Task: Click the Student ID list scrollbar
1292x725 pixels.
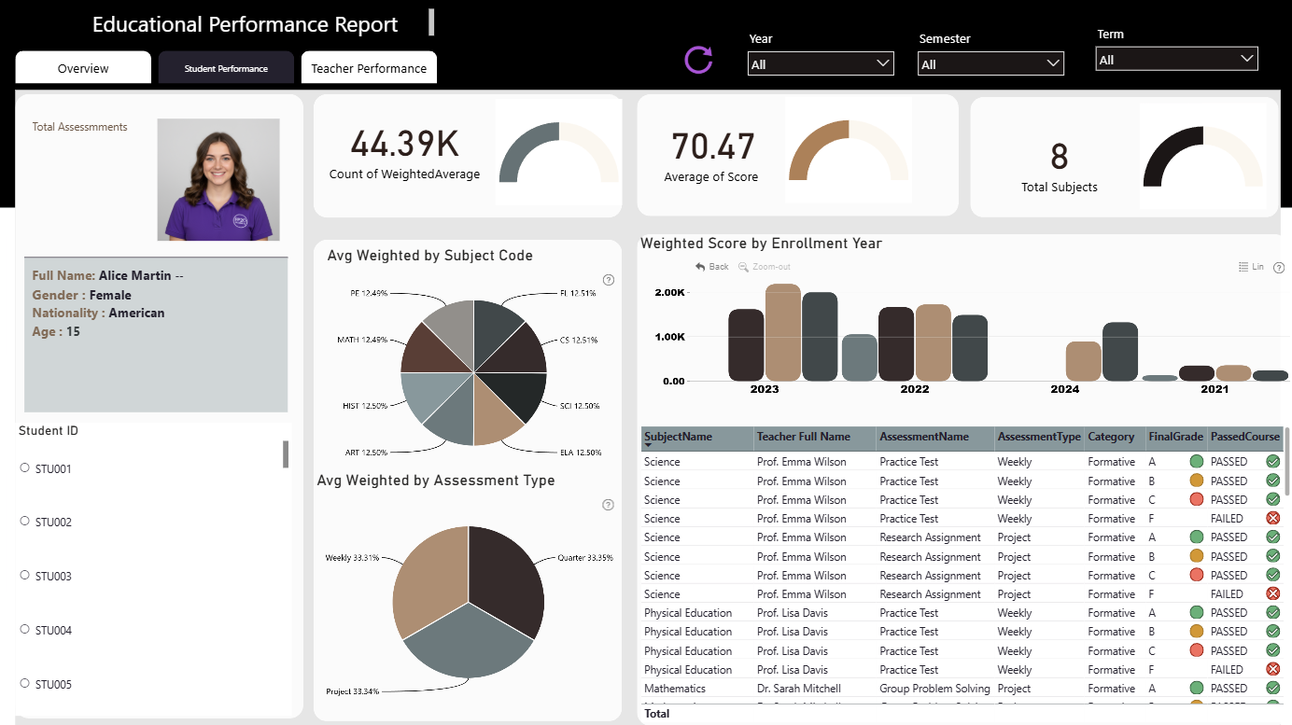Action: (x=286, y=453)
